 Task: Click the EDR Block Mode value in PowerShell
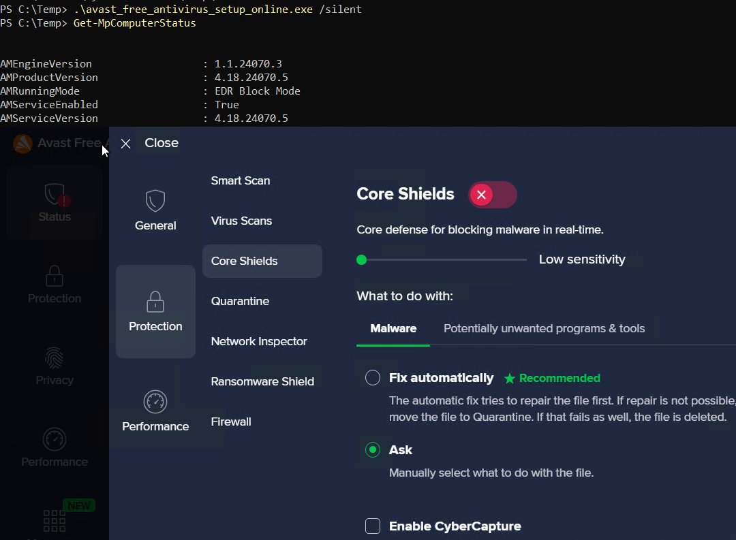click(257, 91)
